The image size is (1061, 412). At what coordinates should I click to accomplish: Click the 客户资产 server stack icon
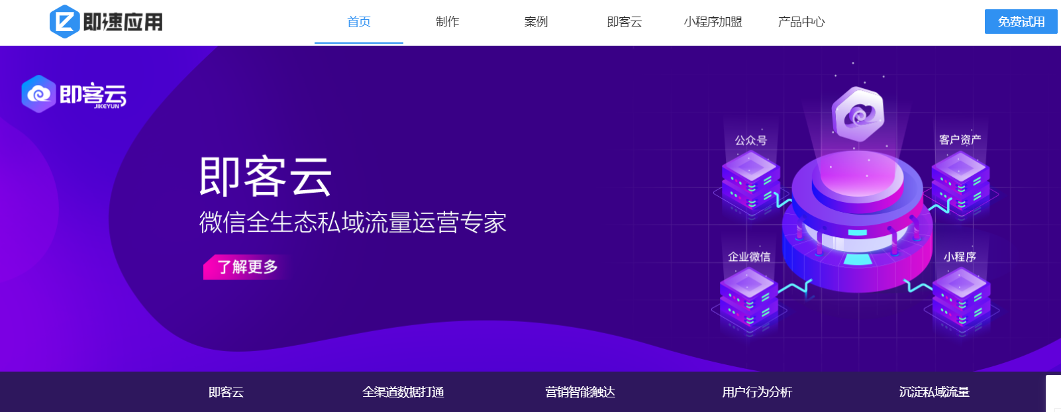click(x=960, y=181)
